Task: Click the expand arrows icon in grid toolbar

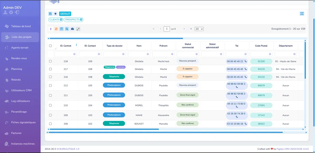Action: click(x=78, y=29)
